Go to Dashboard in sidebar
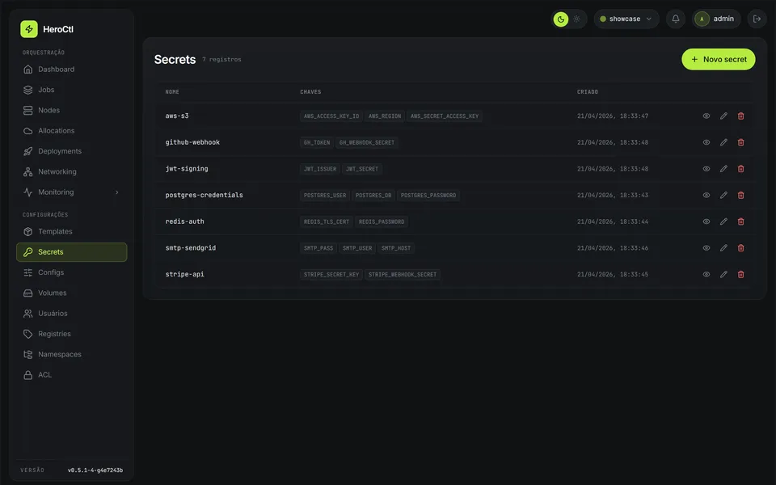The height and width of the screenshot is (485, 776). (x=71, y=70)
